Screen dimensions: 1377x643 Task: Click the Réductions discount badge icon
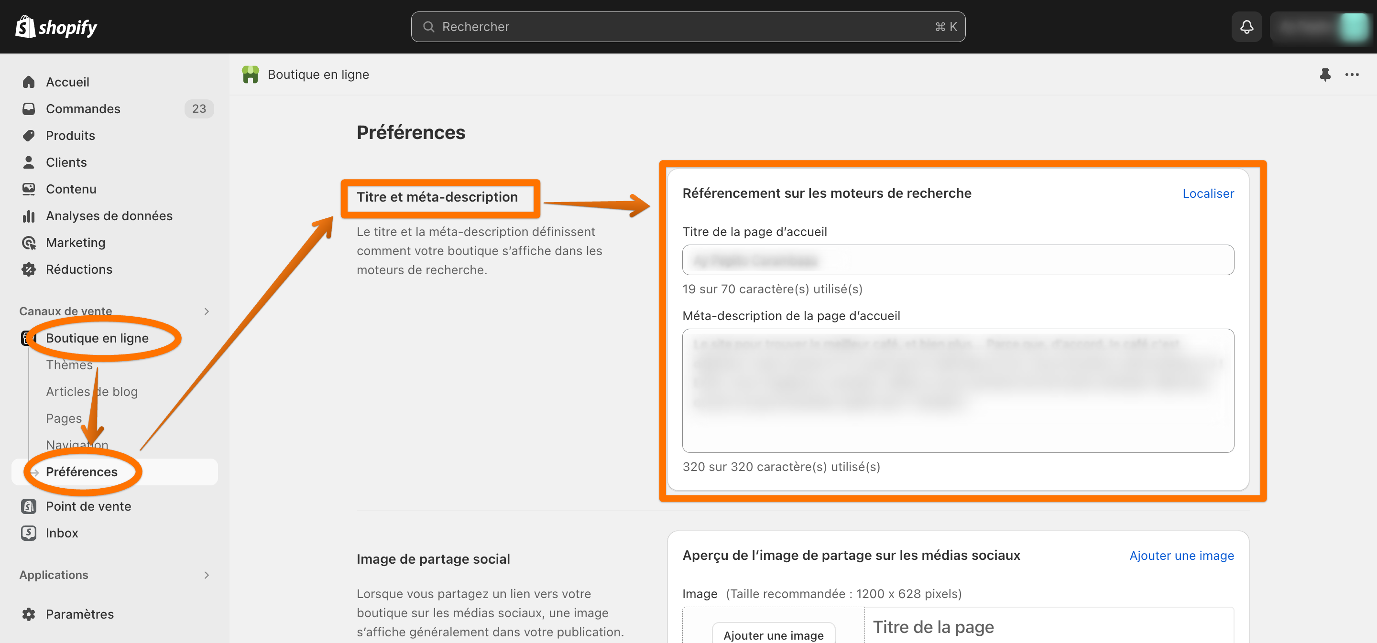click(x=29, y=269)
